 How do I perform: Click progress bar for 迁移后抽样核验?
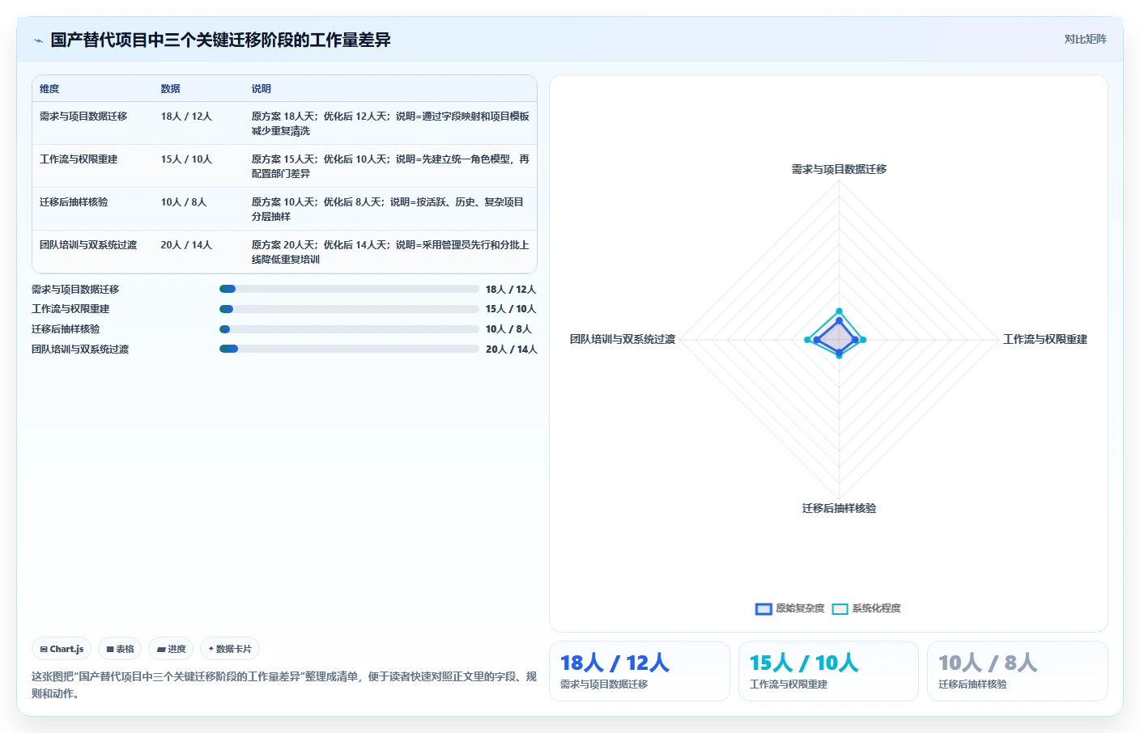point(349,329)
